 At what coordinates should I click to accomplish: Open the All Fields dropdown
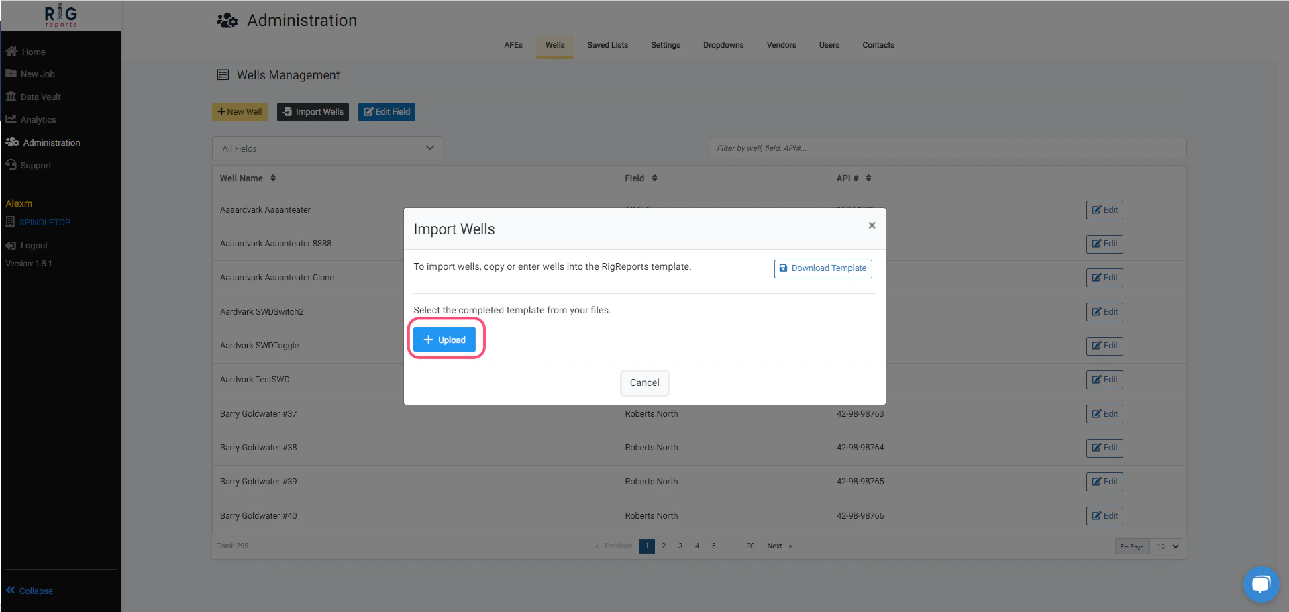click(327, 148)
